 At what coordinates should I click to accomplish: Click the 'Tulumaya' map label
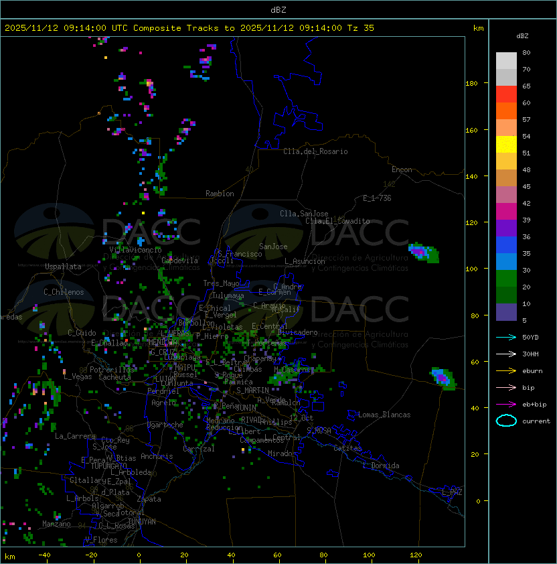pyautogui.click(x=228, y=295)
